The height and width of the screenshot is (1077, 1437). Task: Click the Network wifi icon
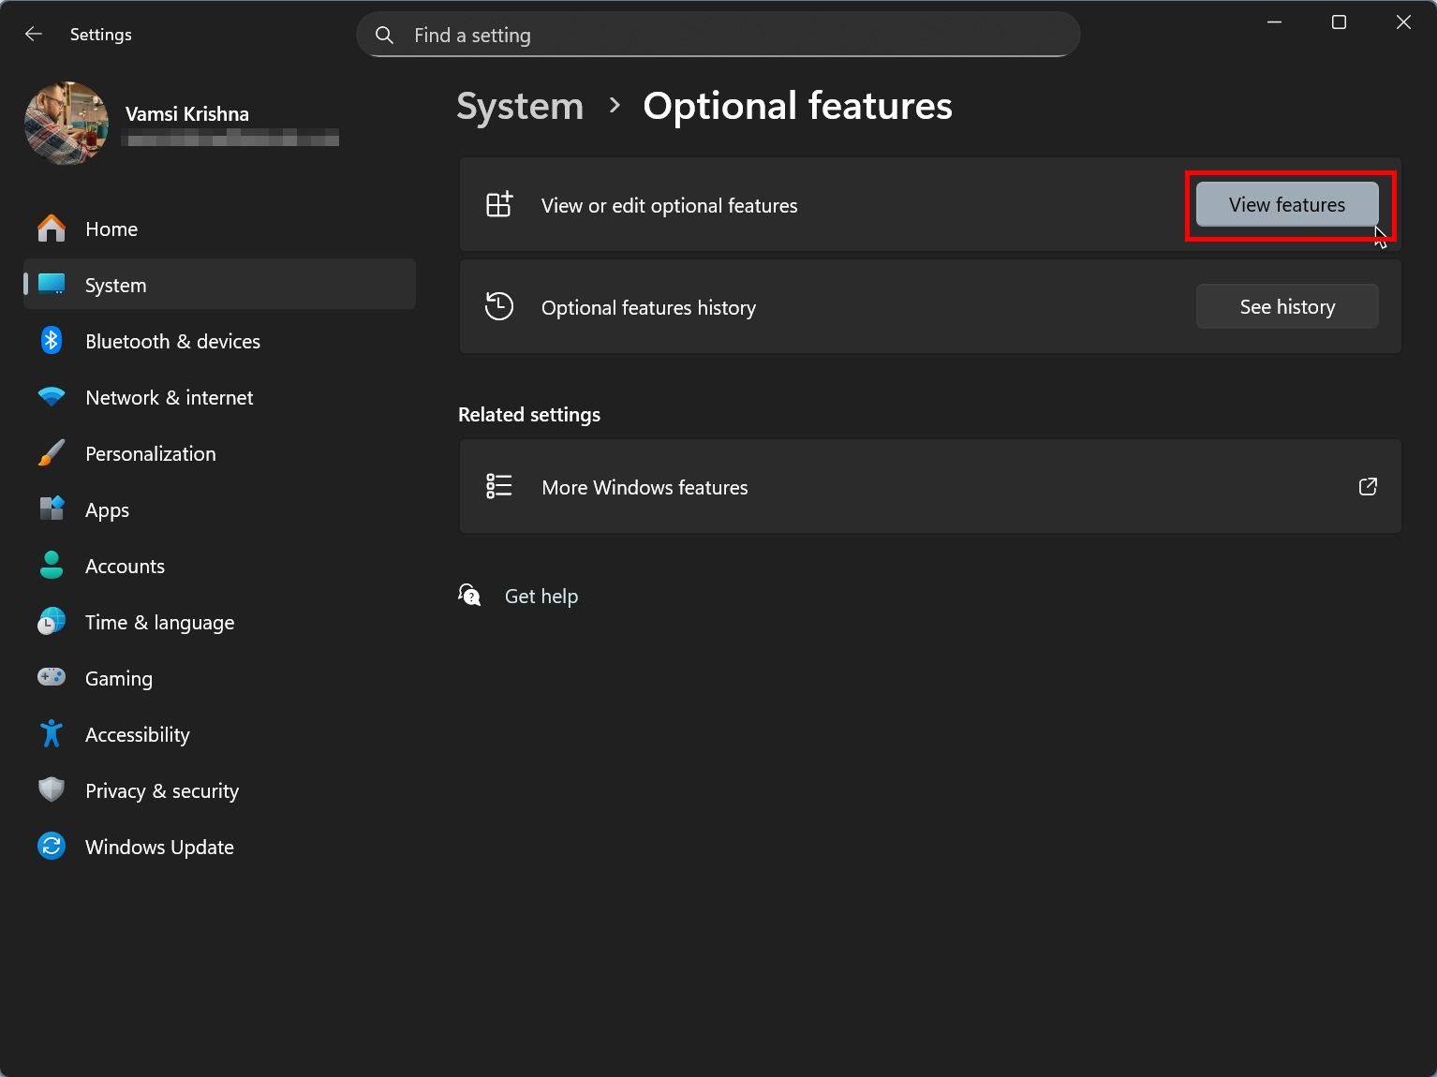tap(52, 397)
